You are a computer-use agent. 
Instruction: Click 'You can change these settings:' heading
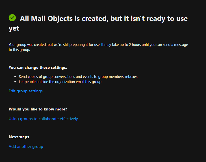pos(38,68)
